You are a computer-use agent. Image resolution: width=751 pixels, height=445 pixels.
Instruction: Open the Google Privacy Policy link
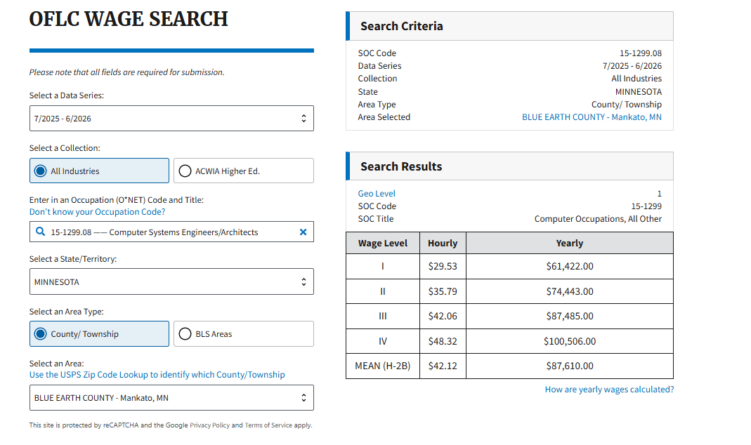209,425
